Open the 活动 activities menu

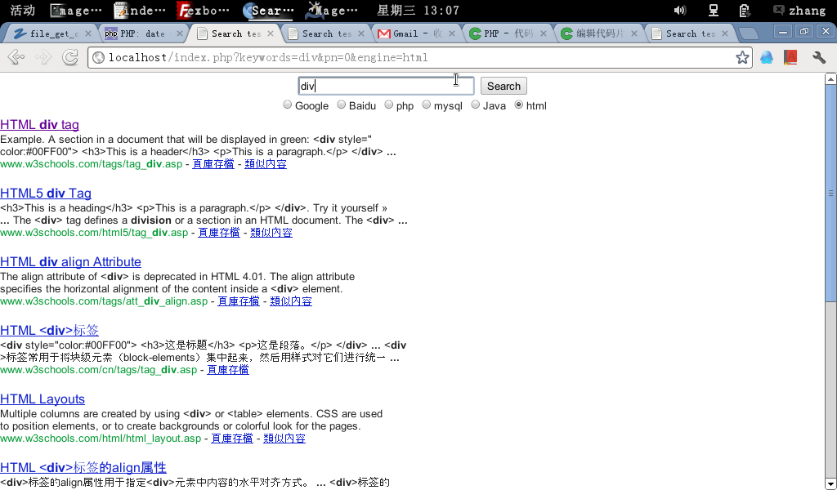tap(22, 11)
